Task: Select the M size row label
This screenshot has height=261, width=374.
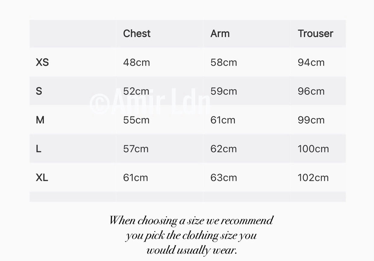Action: pyautogui.click(x=40, y=120)
